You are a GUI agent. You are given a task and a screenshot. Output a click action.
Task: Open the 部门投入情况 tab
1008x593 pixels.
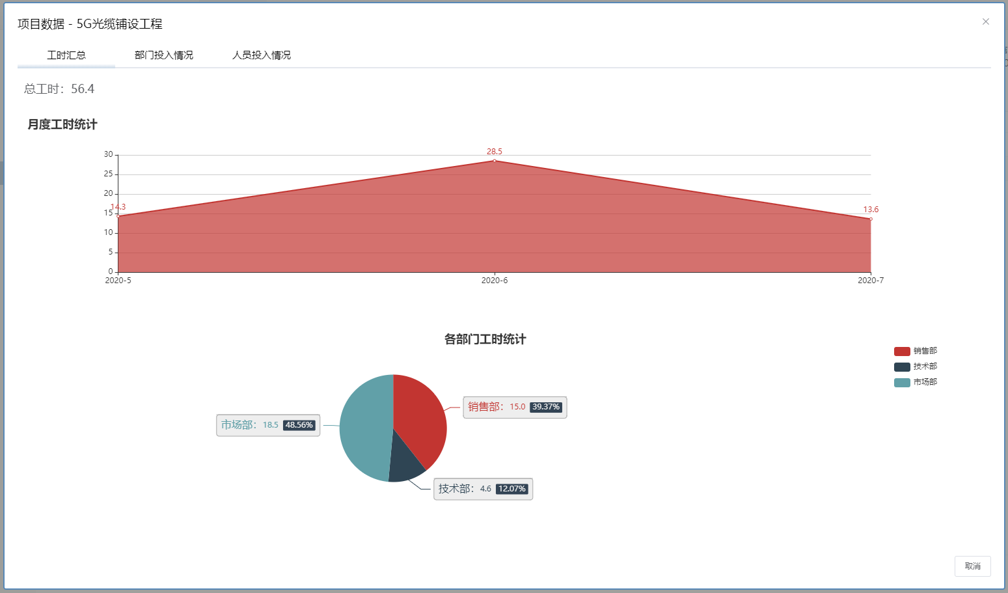[x=164, y=55]
